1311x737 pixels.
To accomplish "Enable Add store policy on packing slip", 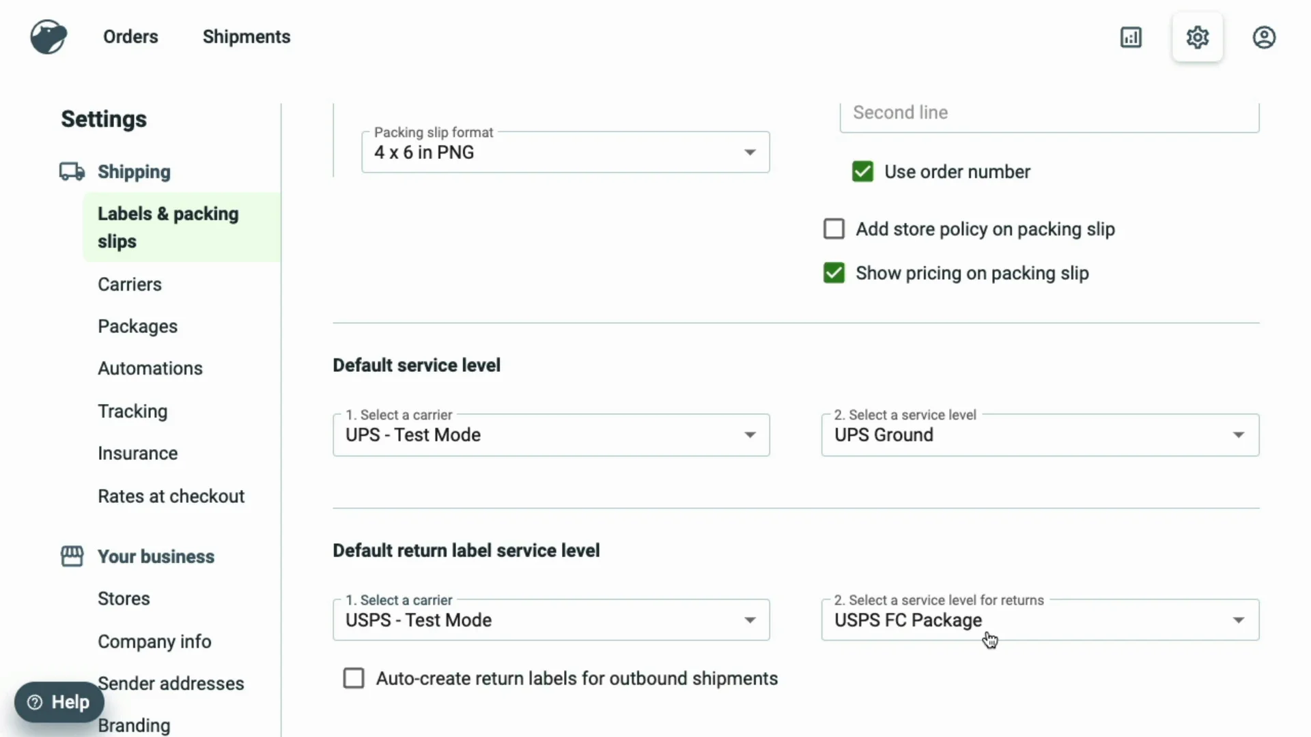I will (834, 229).
